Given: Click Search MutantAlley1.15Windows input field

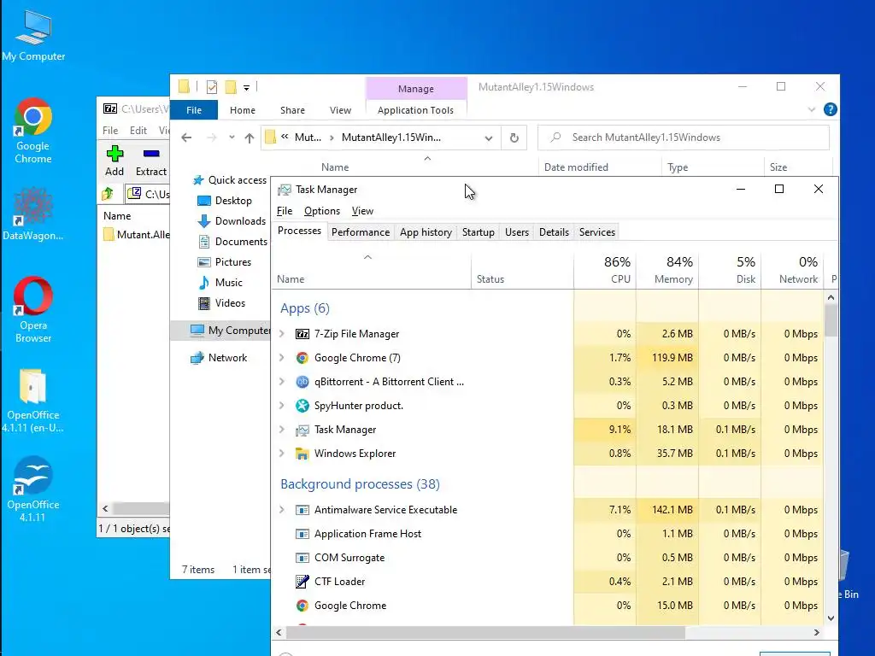Looking at the screenshot, I should click(684, 138).
